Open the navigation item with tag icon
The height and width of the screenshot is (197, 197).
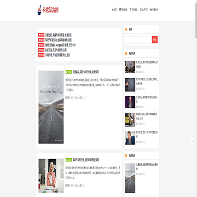point(154,10)
